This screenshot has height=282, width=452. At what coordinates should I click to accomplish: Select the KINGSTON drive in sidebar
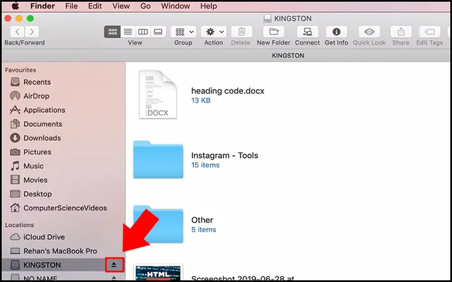click(x=63, y=264)
